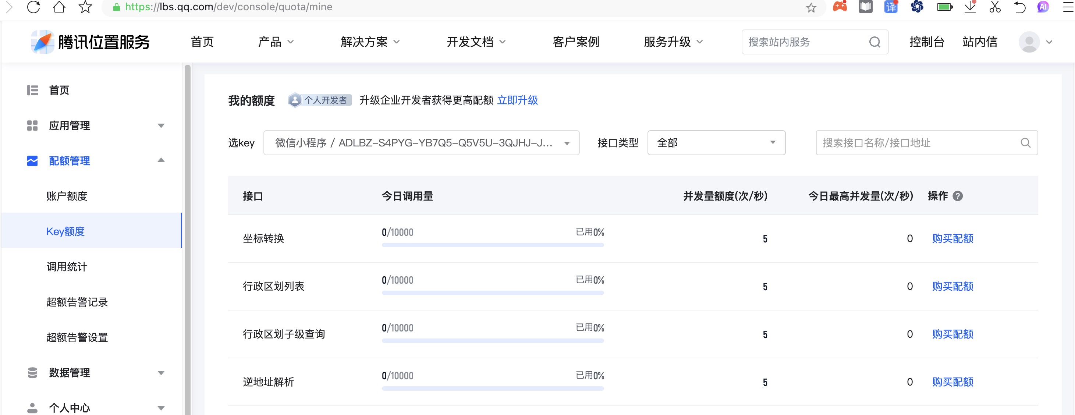Activate the blue translate extension icon

(x=891, y=7)
